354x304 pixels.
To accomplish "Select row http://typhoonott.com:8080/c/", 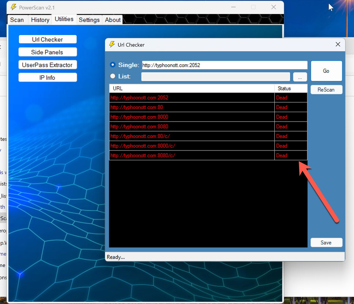I will click(x=208, y=155).
